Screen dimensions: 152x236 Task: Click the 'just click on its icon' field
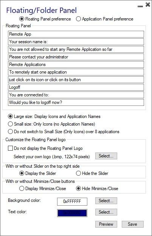tap(76, 80)
